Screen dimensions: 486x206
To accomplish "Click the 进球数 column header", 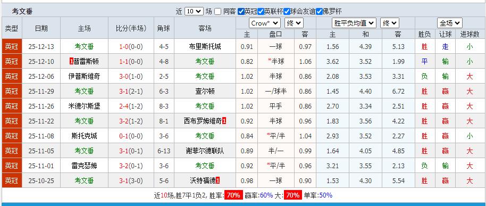I will tap(470, 35).
